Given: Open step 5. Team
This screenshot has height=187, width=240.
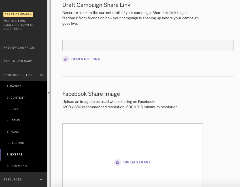Looking at the screenshot, I should coord(13,132).
